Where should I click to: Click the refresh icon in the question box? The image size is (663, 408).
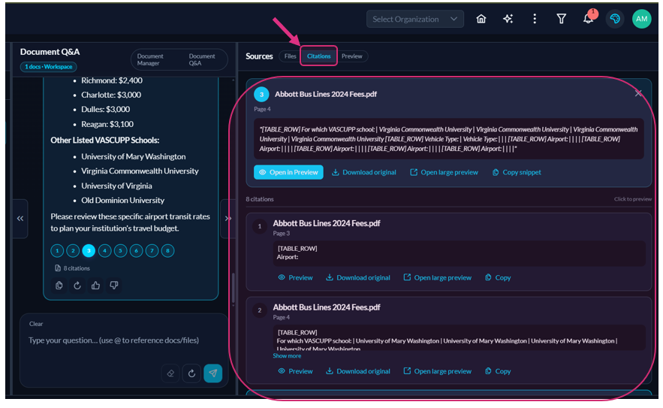point(191,373)
